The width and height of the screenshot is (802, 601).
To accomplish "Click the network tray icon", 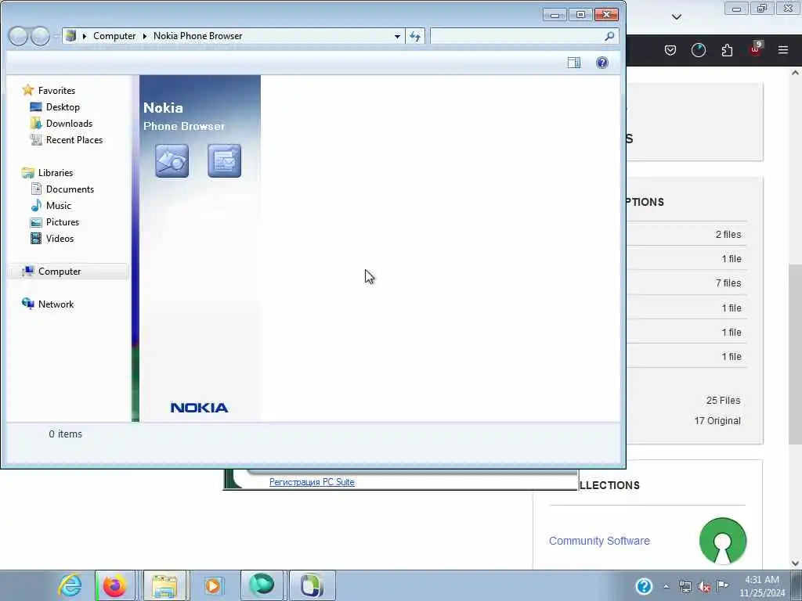I will click(685, 586).
